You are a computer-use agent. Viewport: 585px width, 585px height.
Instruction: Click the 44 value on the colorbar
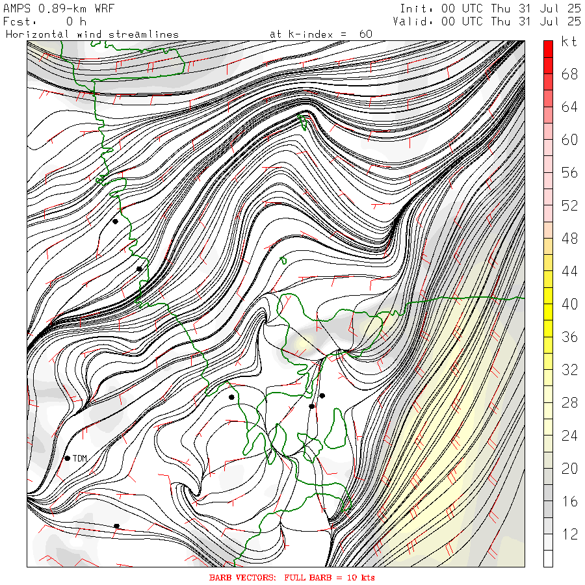[x=569, y=271]
